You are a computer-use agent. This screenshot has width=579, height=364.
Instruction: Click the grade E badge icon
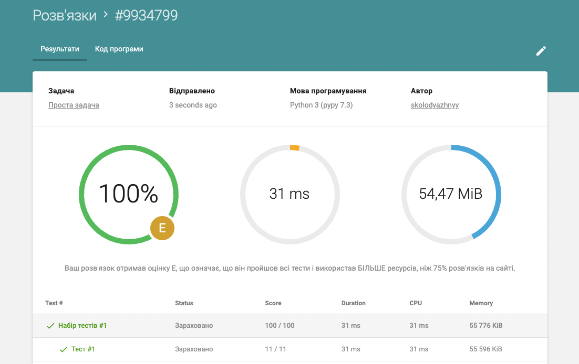point(162,228)
